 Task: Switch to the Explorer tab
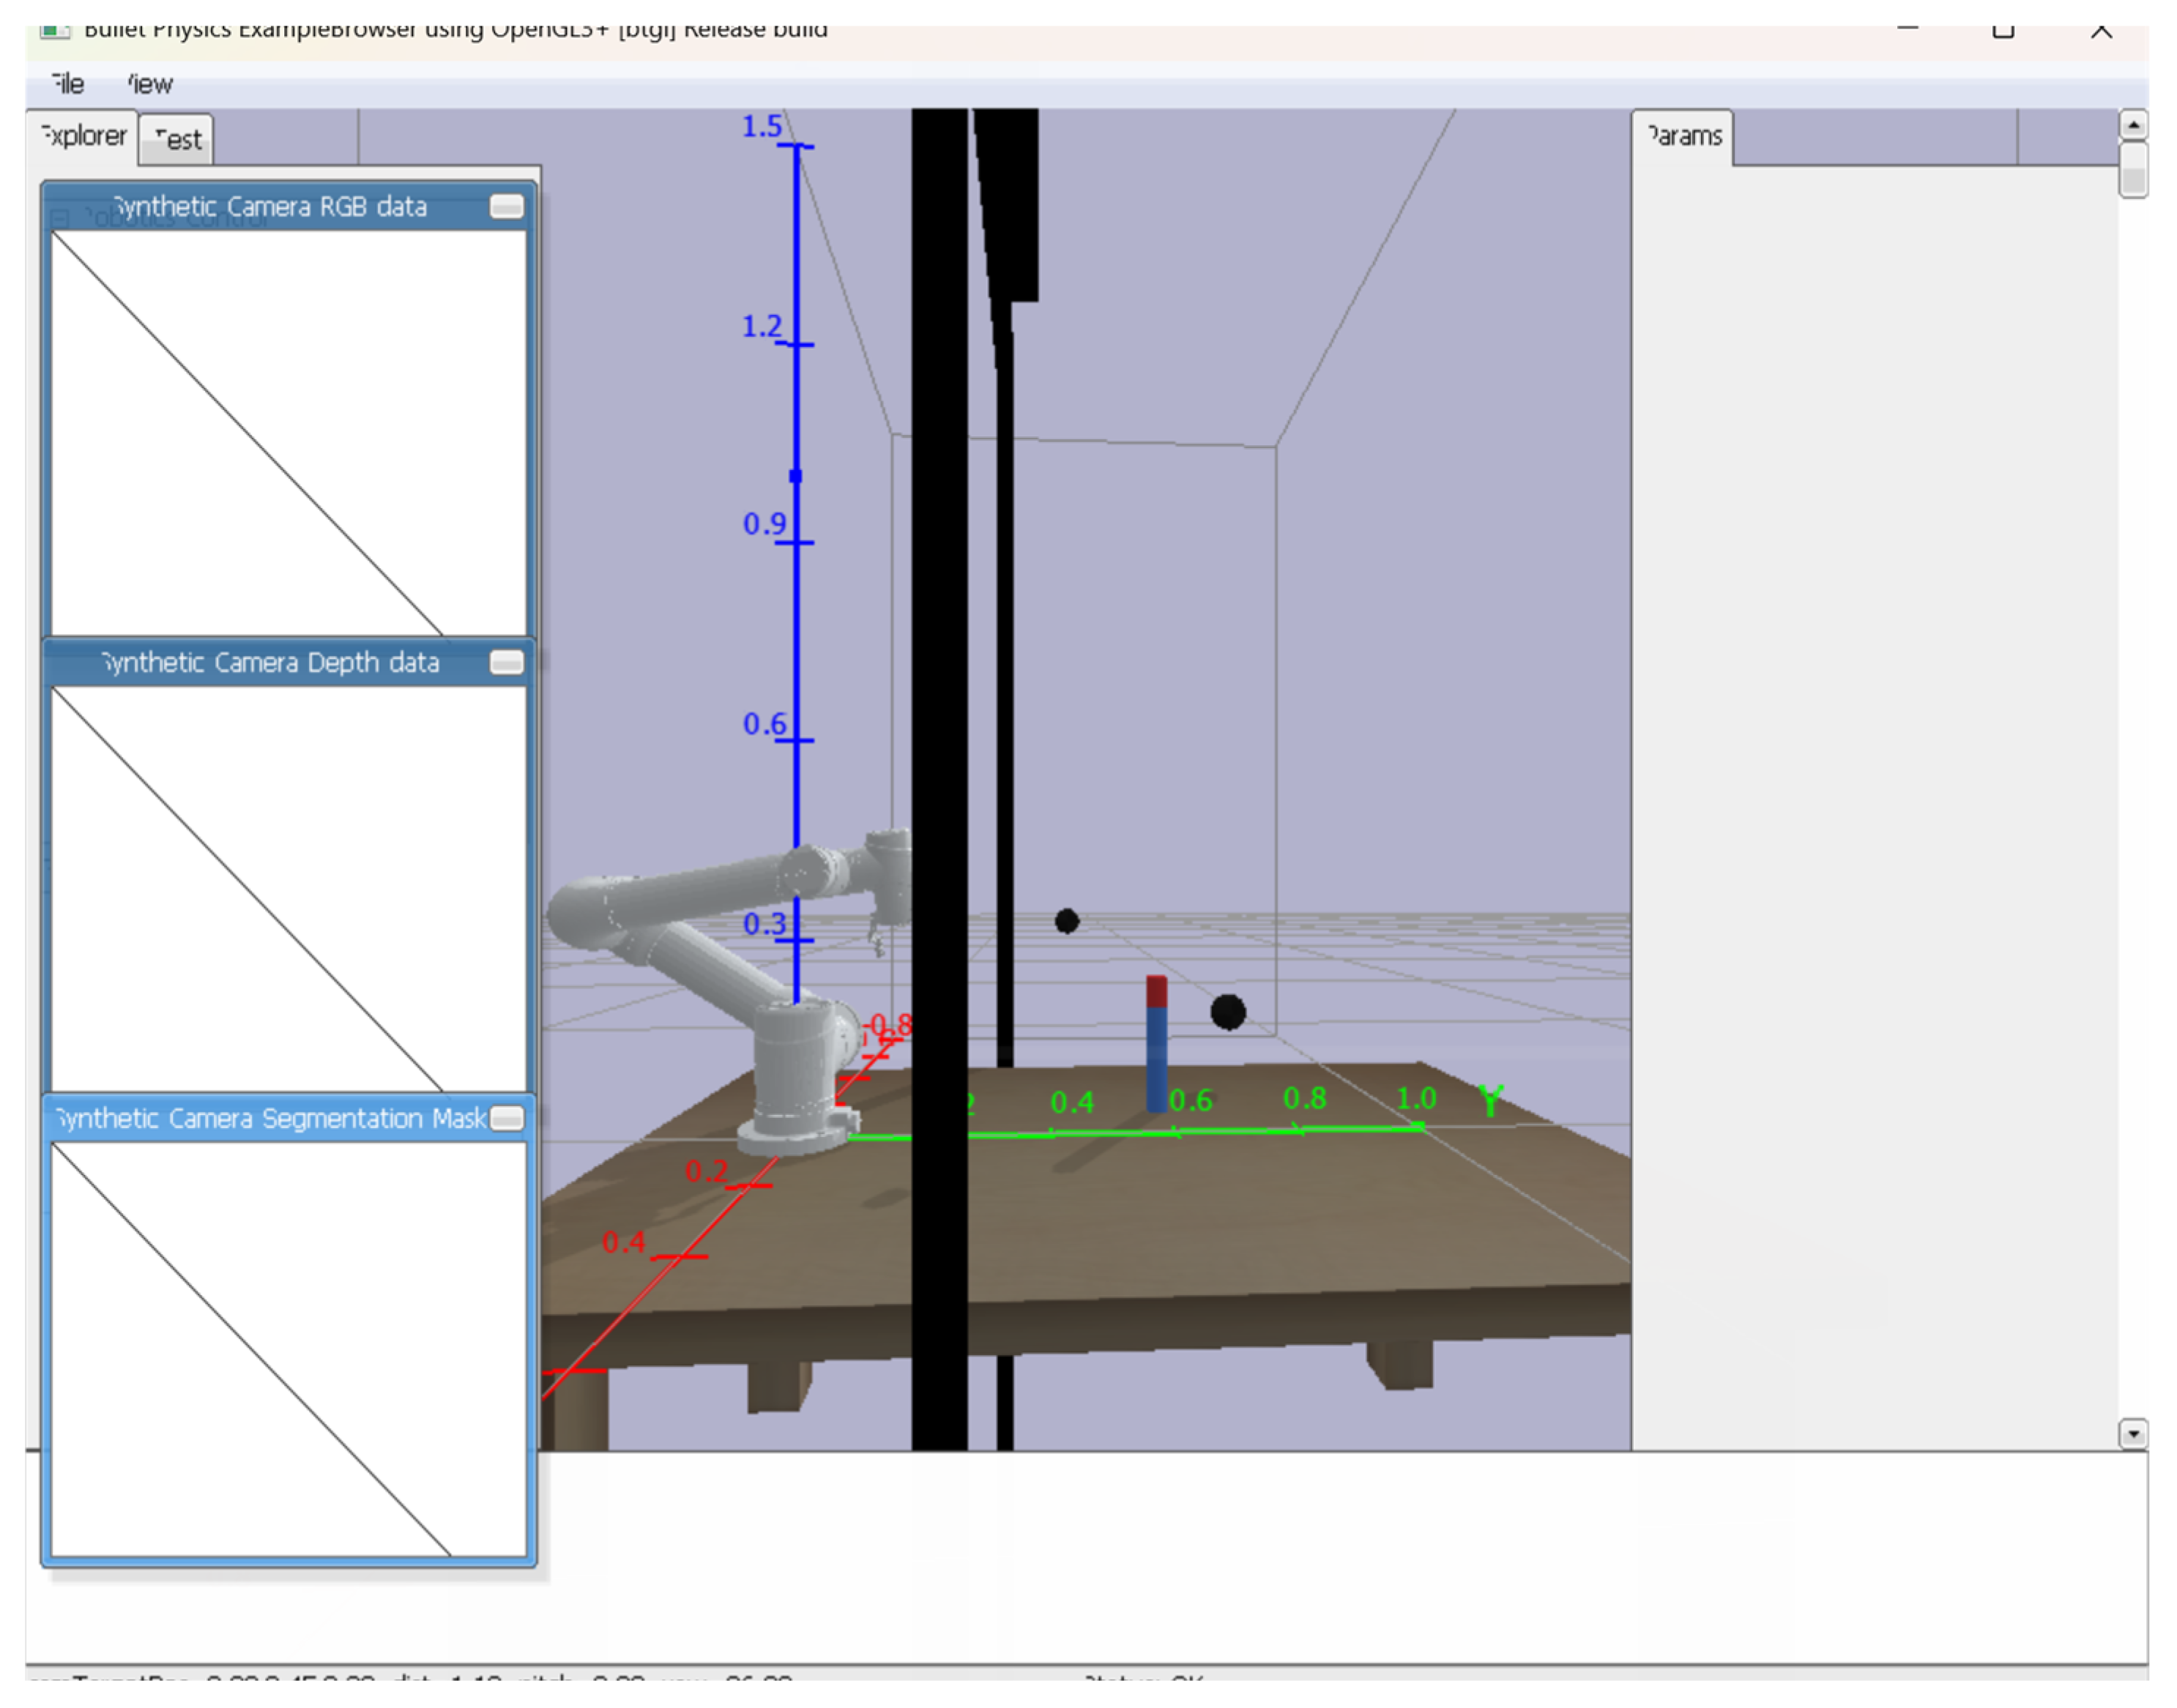coord(84,136)
